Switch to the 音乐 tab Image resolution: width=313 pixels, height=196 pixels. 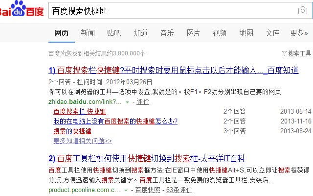tap(167, 33)
